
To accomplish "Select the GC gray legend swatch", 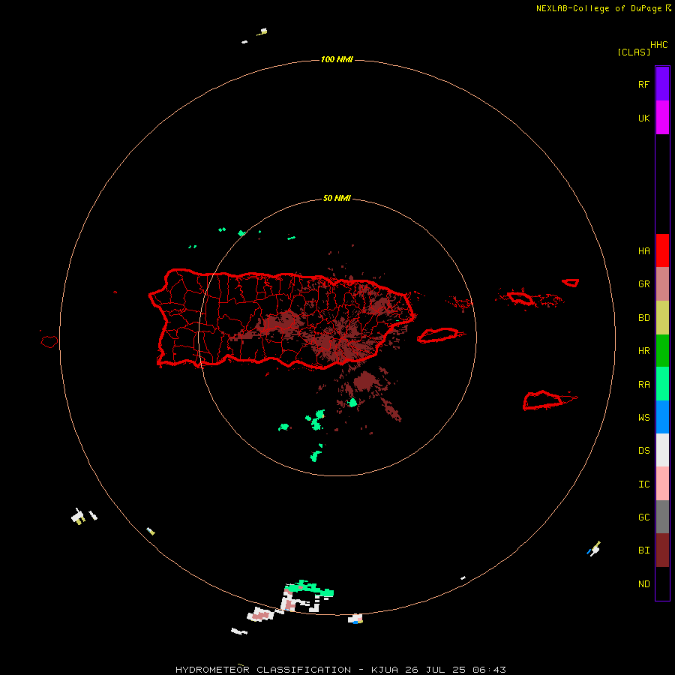I will point(662,517).
